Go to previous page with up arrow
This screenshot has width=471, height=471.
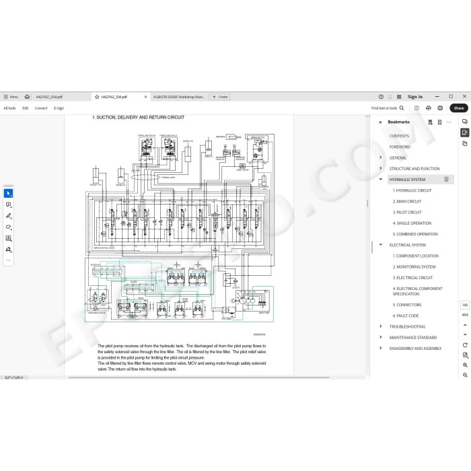tap(465, 325)
